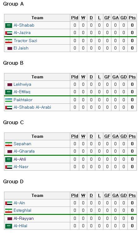Click the Pts column header in Group C
This screenshot has width=138, height=235.
pyautogui.click(x=132, y=136)
